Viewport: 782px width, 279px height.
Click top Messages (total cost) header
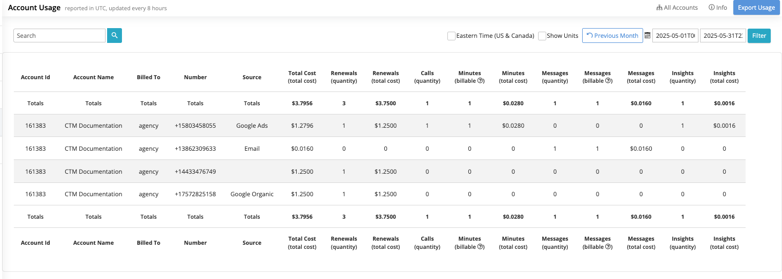coord(641,77)
